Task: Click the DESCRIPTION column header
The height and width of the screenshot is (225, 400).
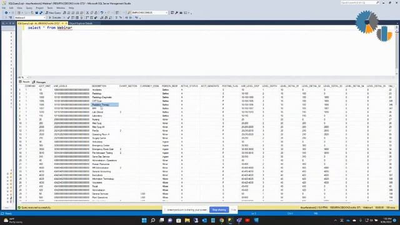Action: pyautogui.click(x=99, y=86)
